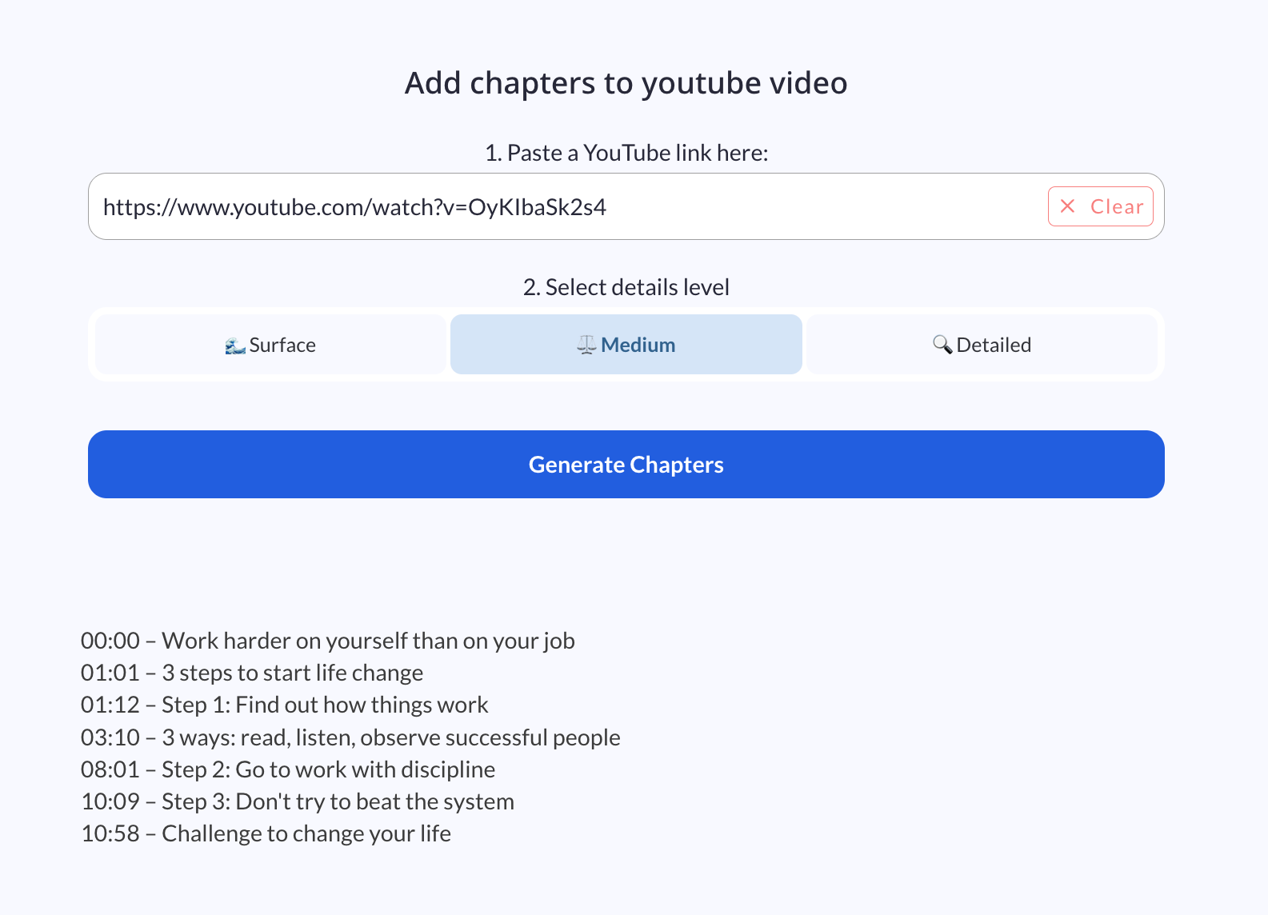
Task: Choose the Medium details level
Action: point(626,345)
